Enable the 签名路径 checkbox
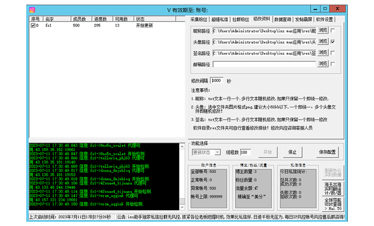This screenshot has width=374, height=226. pyautogui.click(x=332, y=53)
